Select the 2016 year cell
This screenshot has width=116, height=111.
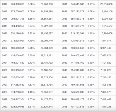click(5, 4)
